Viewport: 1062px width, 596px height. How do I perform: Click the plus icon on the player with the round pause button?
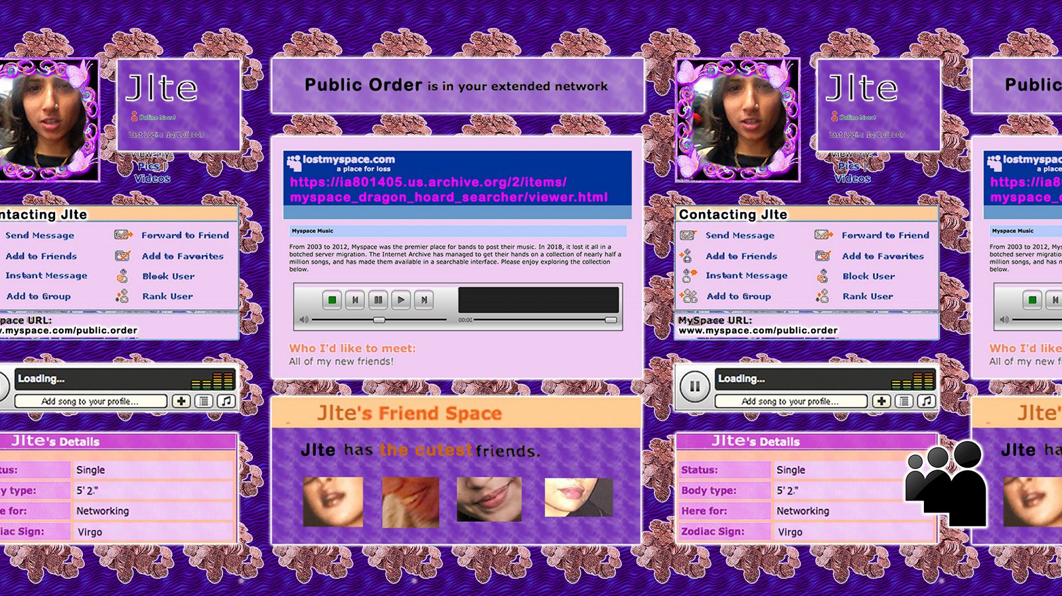(x=881, y=401)
